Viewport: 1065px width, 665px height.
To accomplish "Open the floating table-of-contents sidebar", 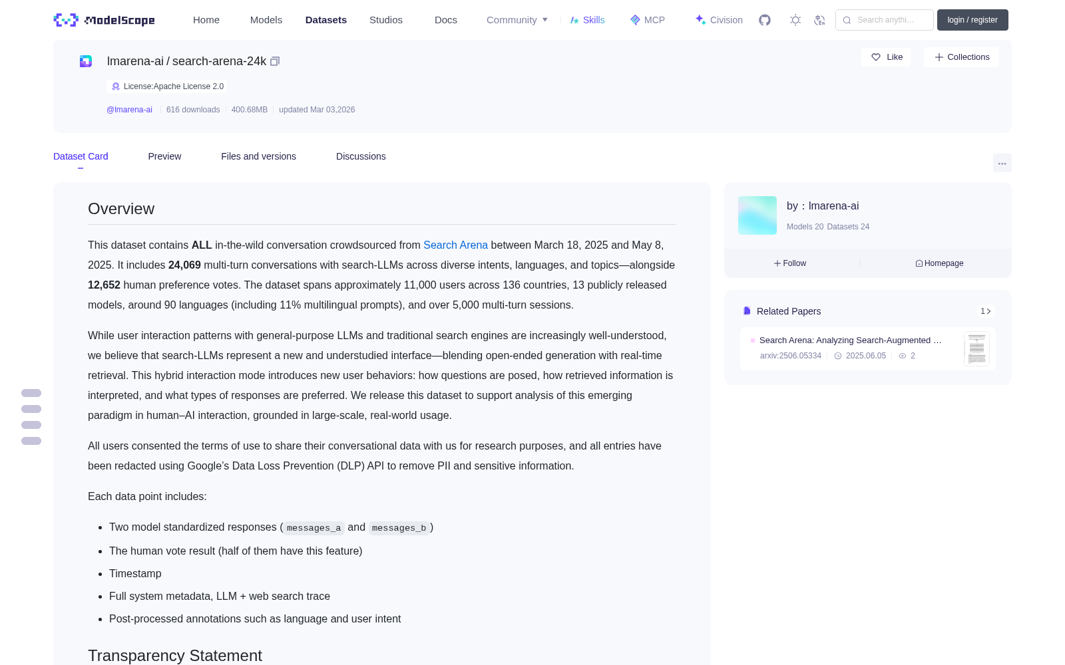I will tap(31, 417).
